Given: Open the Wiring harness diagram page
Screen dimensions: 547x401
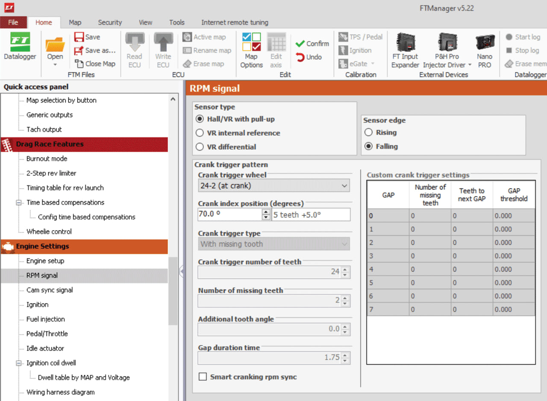Looking at the screenshot, I should [61, 392].
